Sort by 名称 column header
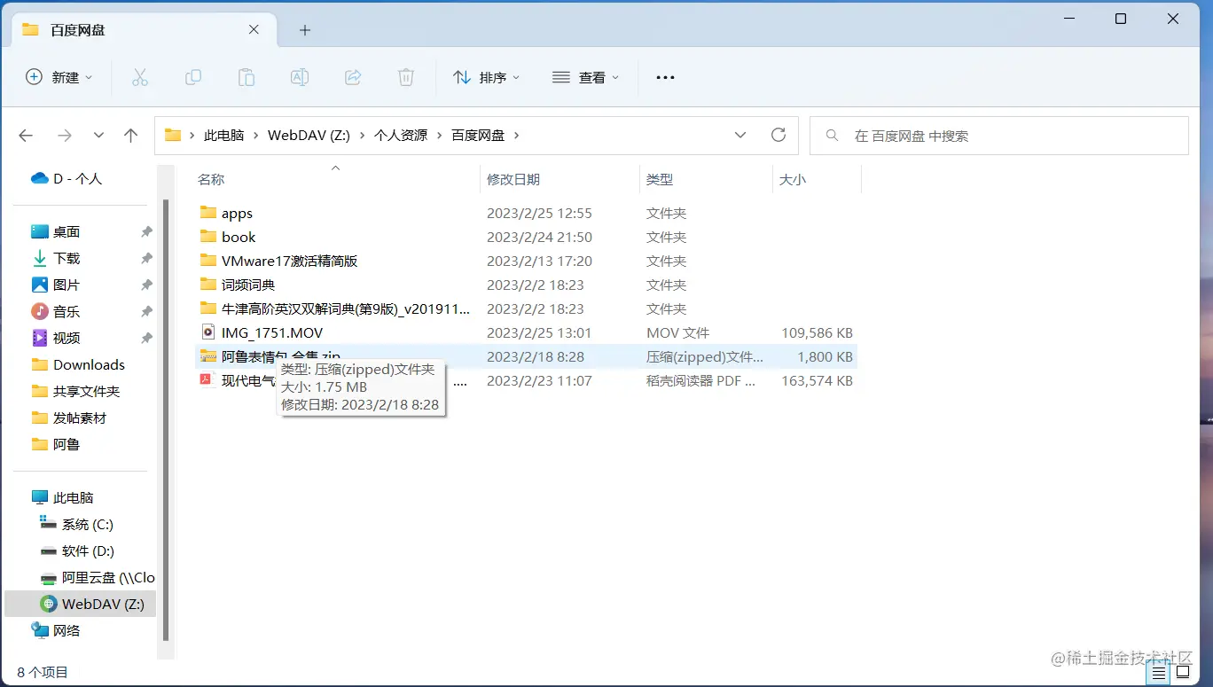 pos(211,179)
